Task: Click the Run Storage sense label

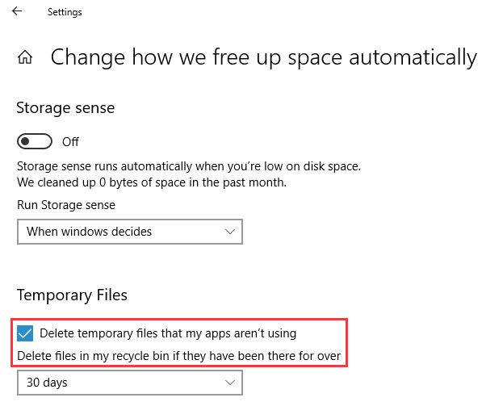Action: pyautogui.click(x=66, y=205)
